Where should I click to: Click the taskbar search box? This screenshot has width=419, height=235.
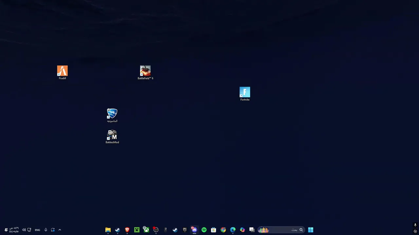[x=281, y=230]
